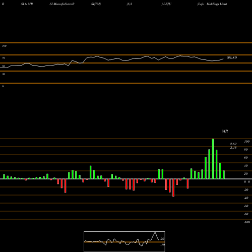
Task: Click the ') LEJU' ticker text
Action: [x=166, y=4]
